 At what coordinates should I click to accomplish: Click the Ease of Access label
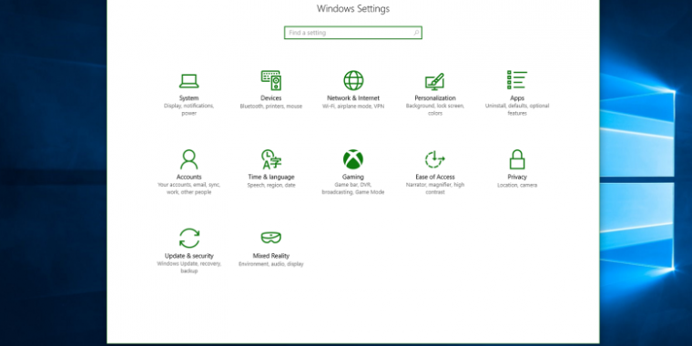coord(435,177)
